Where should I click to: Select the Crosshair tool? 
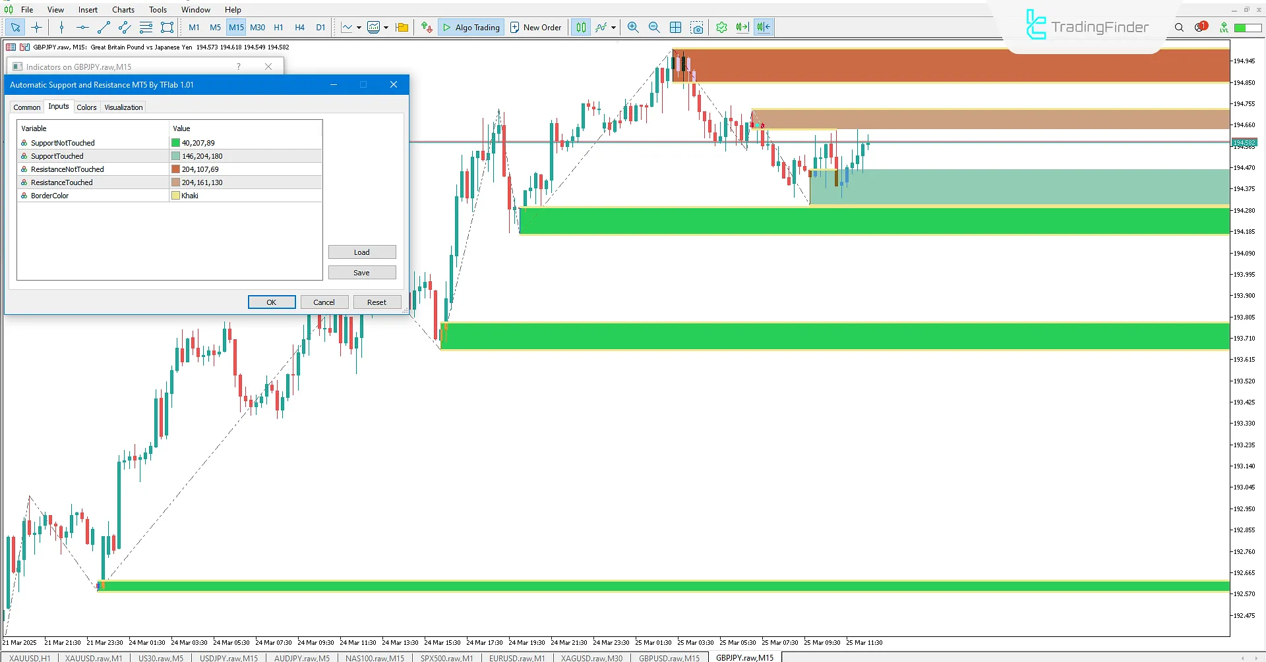point(36,27)
